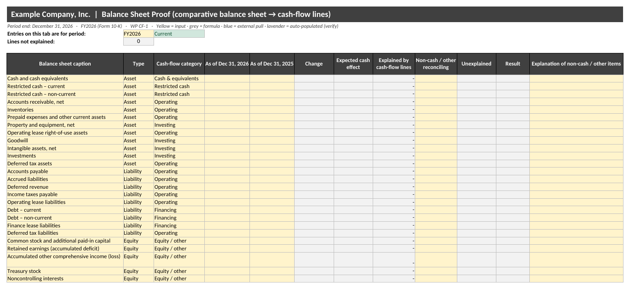The image size is (630, 289).
Task: Select the Deferred tax liabilities caption
Action: tap(65, 233)
